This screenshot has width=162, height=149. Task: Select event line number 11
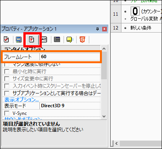116,14
